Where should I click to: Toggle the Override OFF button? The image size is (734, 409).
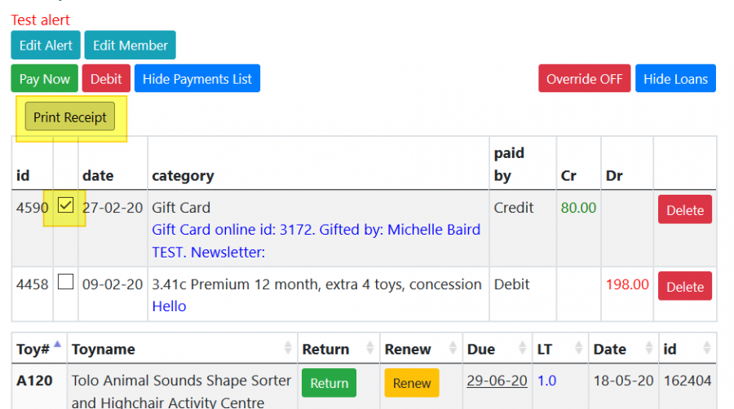point(584,79)
